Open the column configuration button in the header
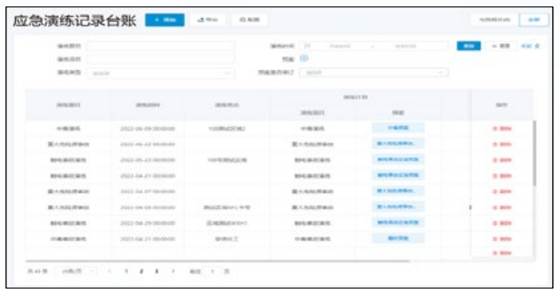The height and width of the screenshot is (295, 560). point(249,20)
